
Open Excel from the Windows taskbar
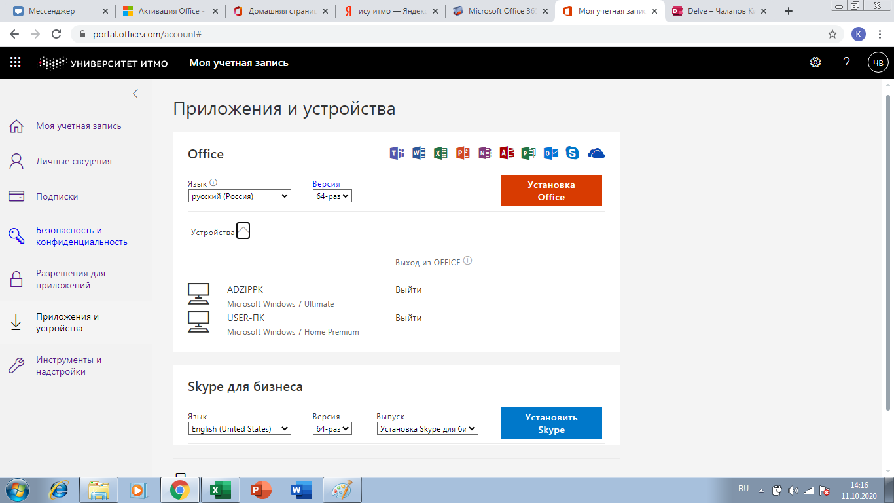coord(220,490)
